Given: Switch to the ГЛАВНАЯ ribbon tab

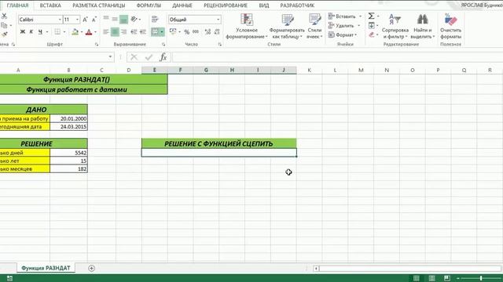Looking at the screenshot, I should click(17, 5).
